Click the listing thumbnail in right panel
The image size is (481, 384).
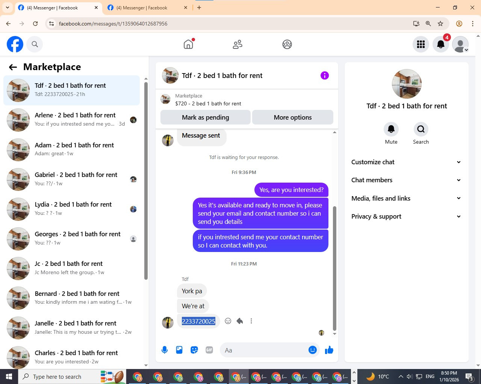407,84
